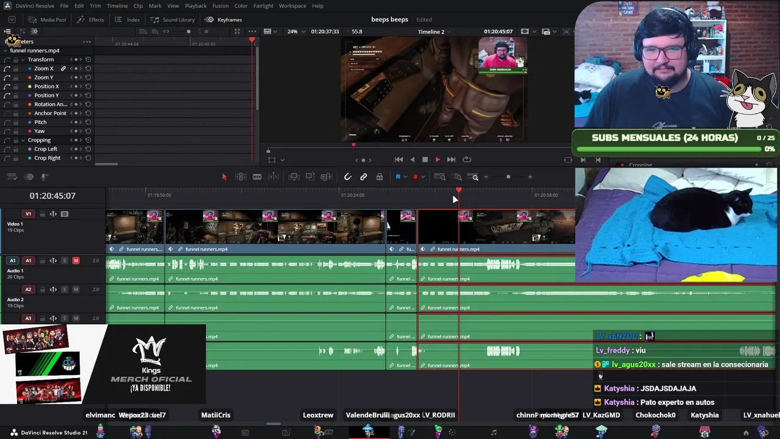Viewport: 780px width, 439px height.
Task: Toggle Auto Track Selector on Video 1
Action: 53,214
